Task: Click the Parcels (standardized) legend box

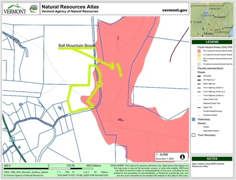Action: (x=193, y=68)
